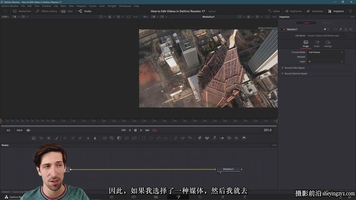Toggle the Metadata panel
Image resolution: width=356 pixels, height=200 pixels.
coord(315,11)
